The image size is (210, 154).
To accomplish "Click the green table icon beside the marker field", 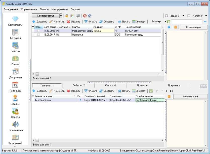I will click(169, 22).
